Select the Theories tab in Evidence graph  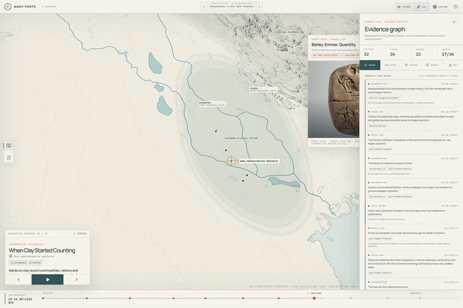click(x=411, y=65)
